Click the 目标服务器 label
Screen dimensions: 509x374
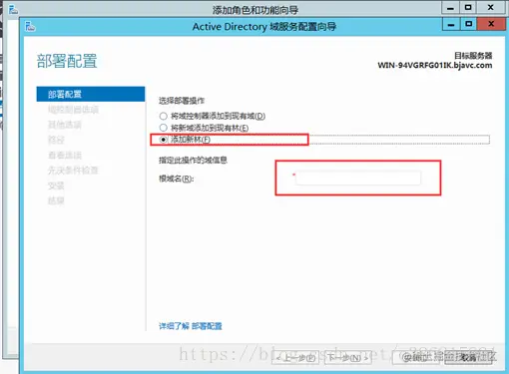pos(473,56)
